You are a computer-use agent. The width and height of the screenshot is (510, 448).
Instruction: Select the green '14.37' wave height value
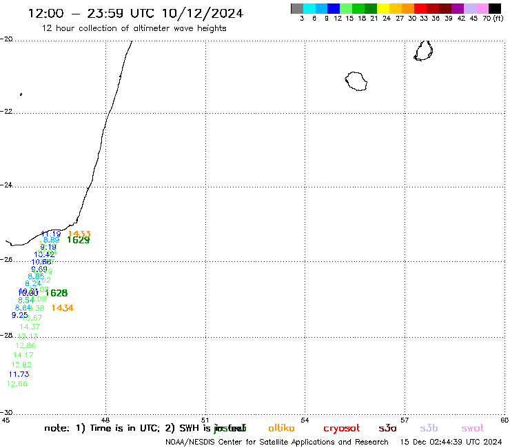pos(30,327)
